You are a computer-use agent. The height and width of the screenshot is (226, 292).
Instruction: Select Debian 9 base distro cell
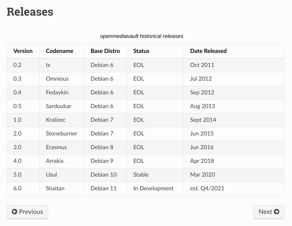[x=102, y=161]
